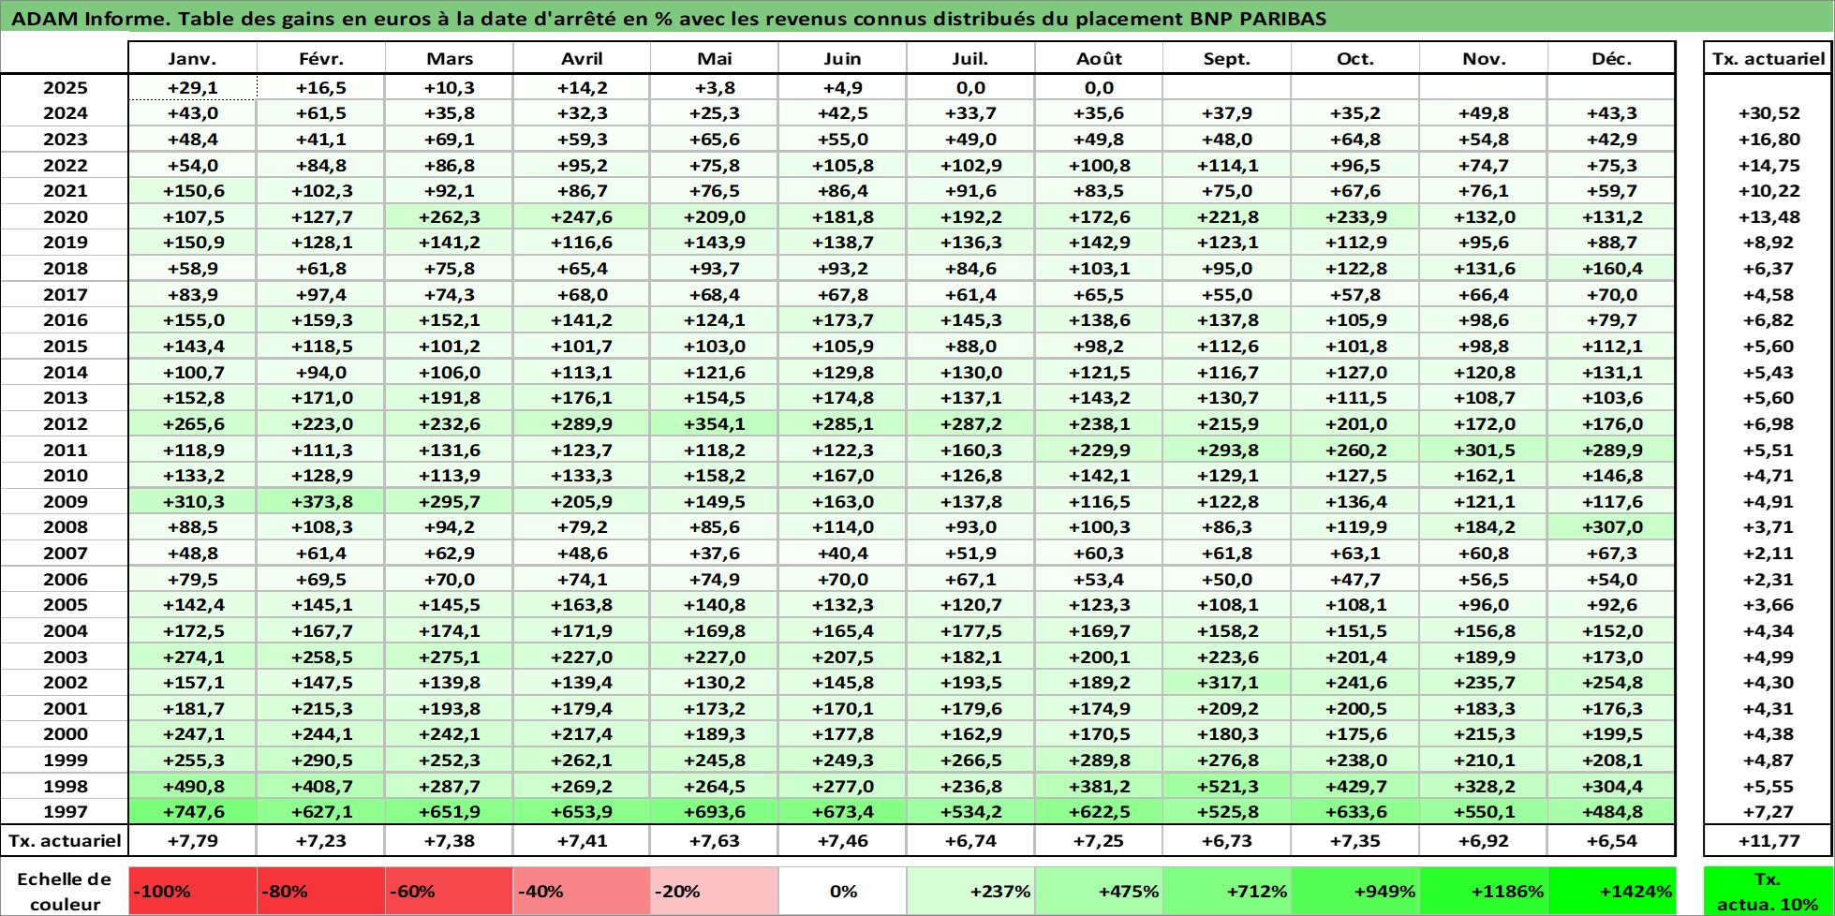Select the 2020 row label
This screenshot has height=916, width=1835.
65,216
